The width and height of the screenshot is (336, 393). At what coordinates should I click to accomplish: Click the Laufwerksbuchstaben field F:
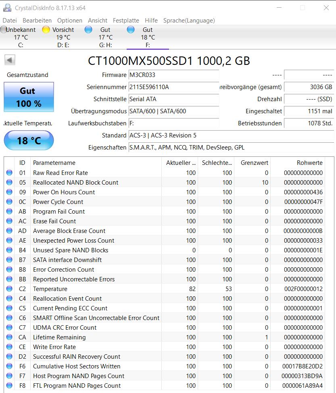click(174, 123)
